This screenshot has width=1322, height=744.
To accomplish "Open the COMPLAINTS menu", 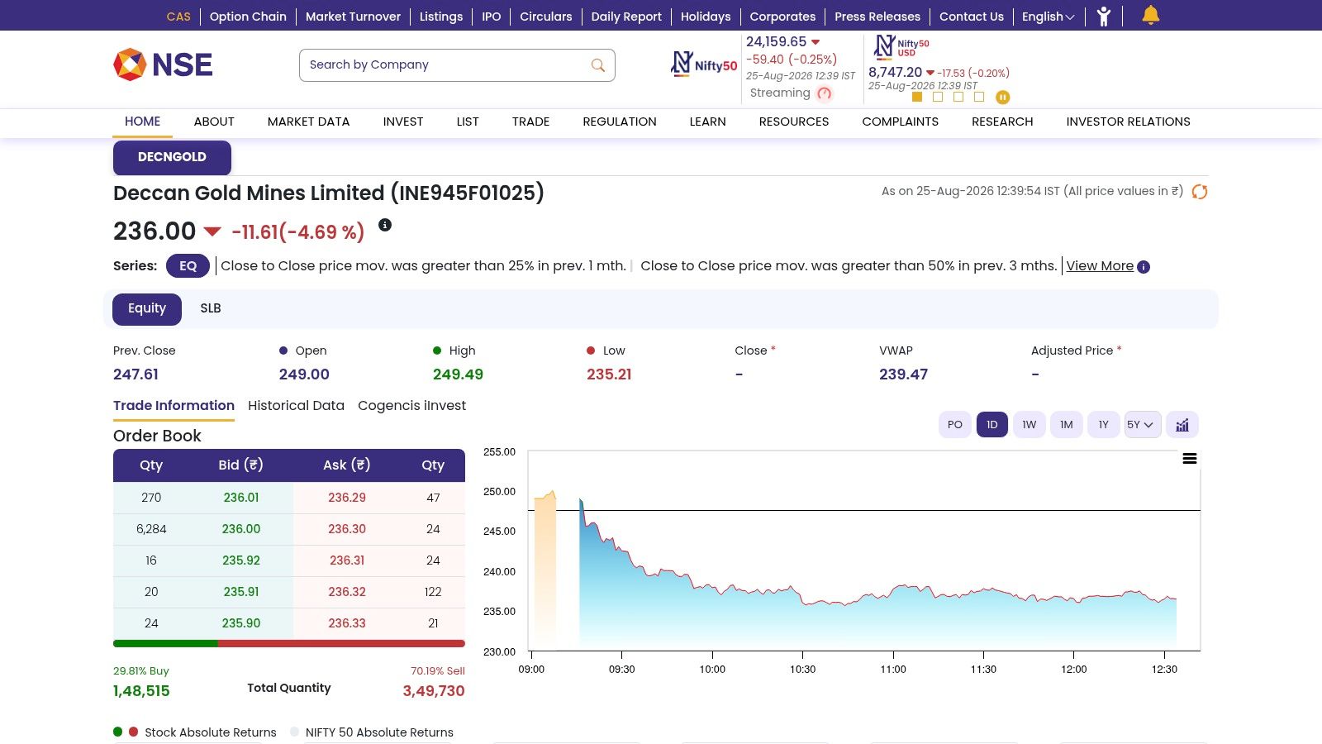I will click(x=901, y=122).
